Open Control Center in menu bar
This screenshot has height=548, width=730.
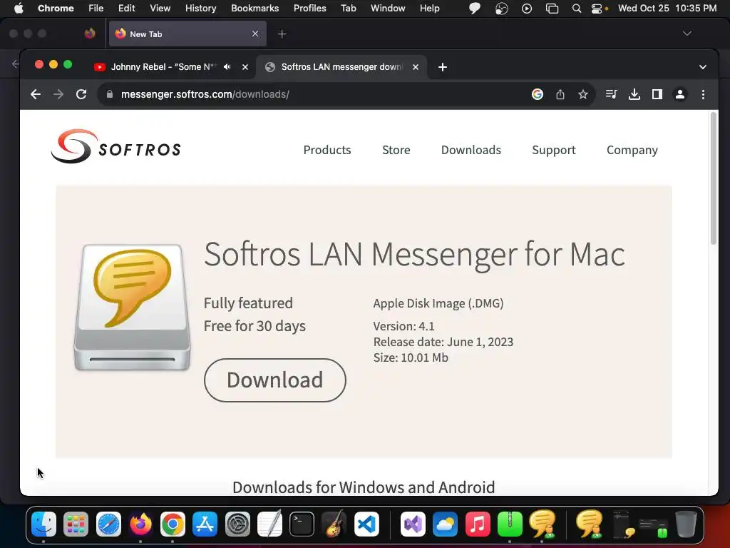597,9
